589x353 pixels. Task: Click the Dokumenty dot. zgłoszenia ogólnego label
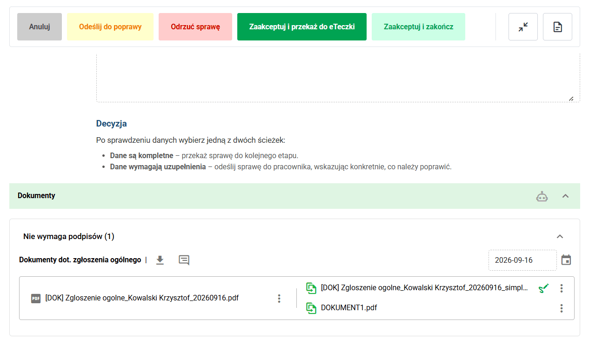80,260
